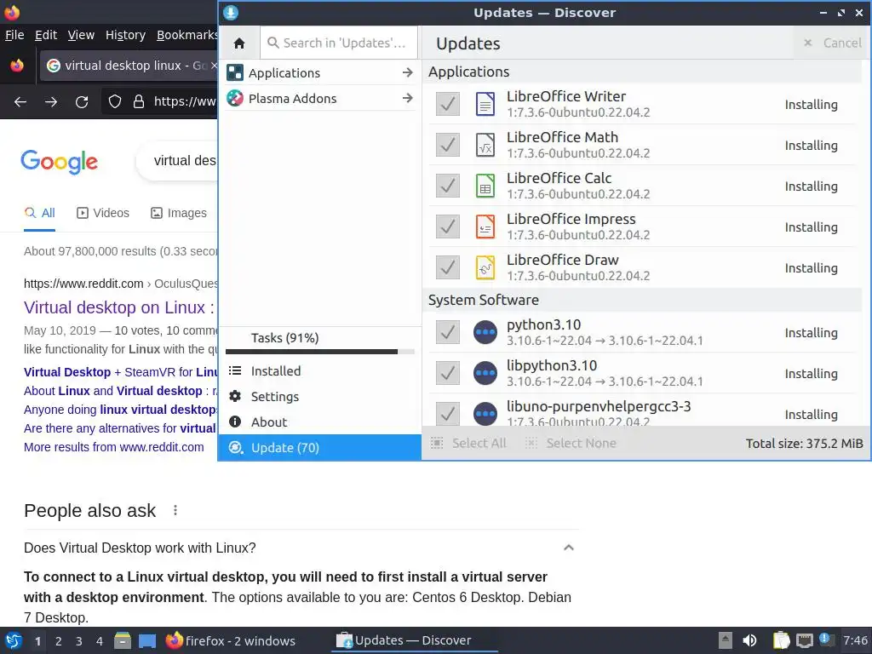872x654 pixels.
Task: Open the Update (70) sidebar entry
Action: click(320, 448)
